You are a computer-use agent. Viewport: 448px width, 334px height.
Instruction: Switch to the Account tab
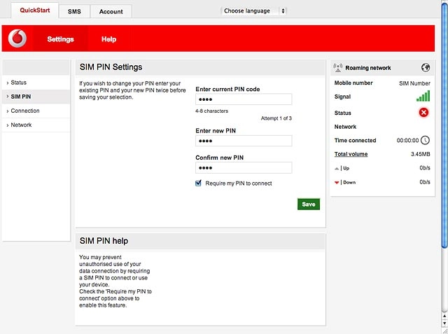(x=111, y=11)
